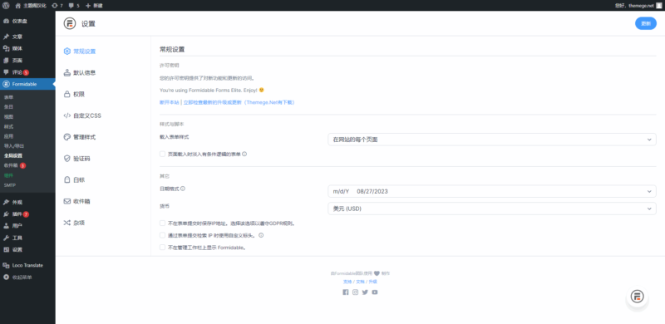This screenshot has height=324, width=665.
Task: Select the 管理样式 manage styles tab
Action: tap(80, 137)
